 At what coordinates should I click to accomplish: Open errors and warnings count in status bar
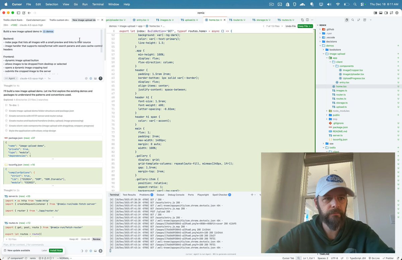coord(46,258)
